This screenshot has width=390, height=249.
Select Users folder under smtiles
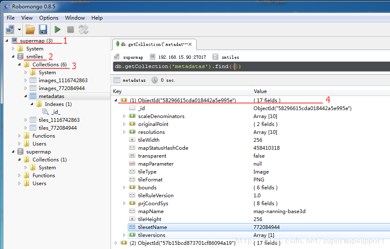39,143
